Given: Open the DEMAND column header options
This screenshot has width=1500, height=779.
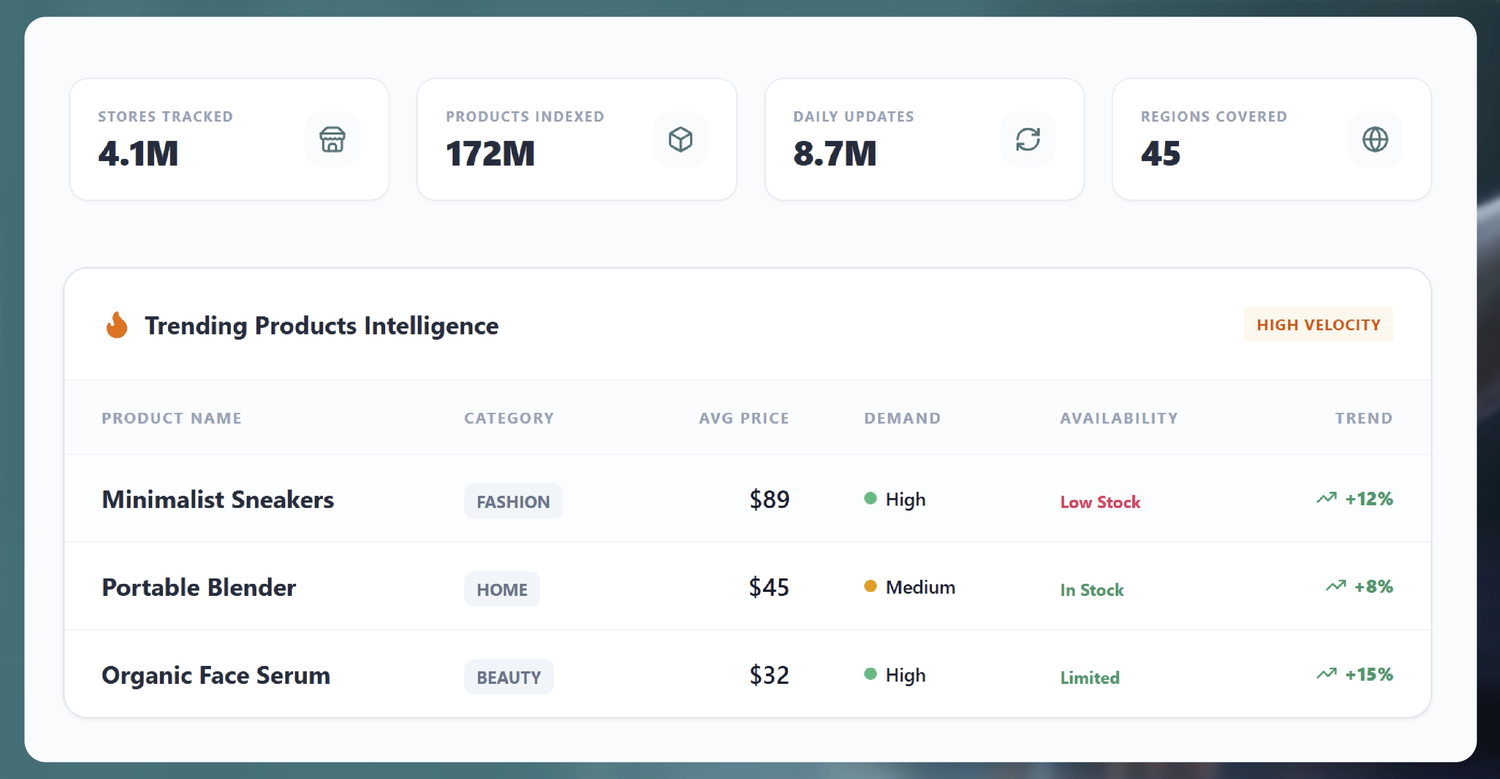Looking at the screenshot, I should [x=902, y=418].
